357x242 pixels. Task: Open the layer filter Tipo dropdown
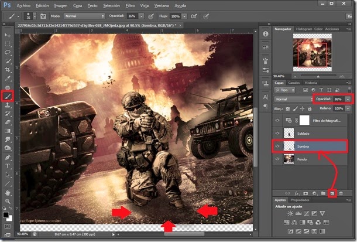284,90
